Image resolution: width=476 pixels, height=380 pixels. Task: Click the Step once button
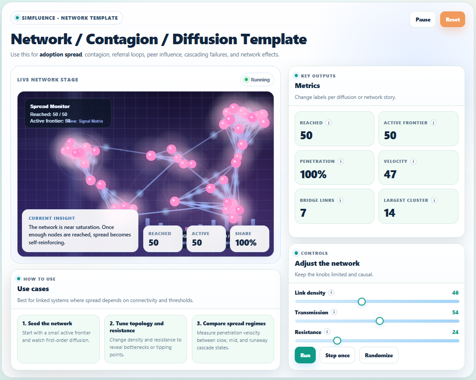[x=337, y=355]
